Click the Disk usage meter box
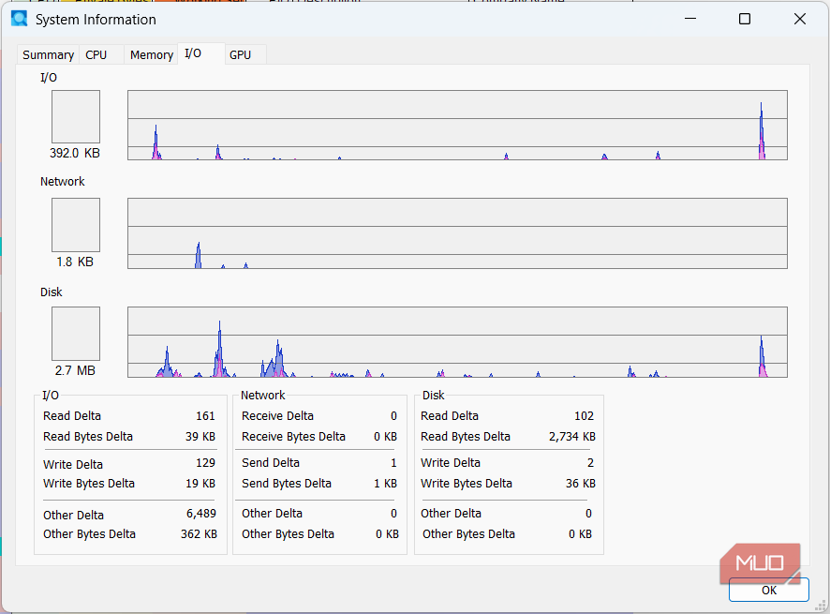Viewport: 830px width, 614px height. pos(76,334)
